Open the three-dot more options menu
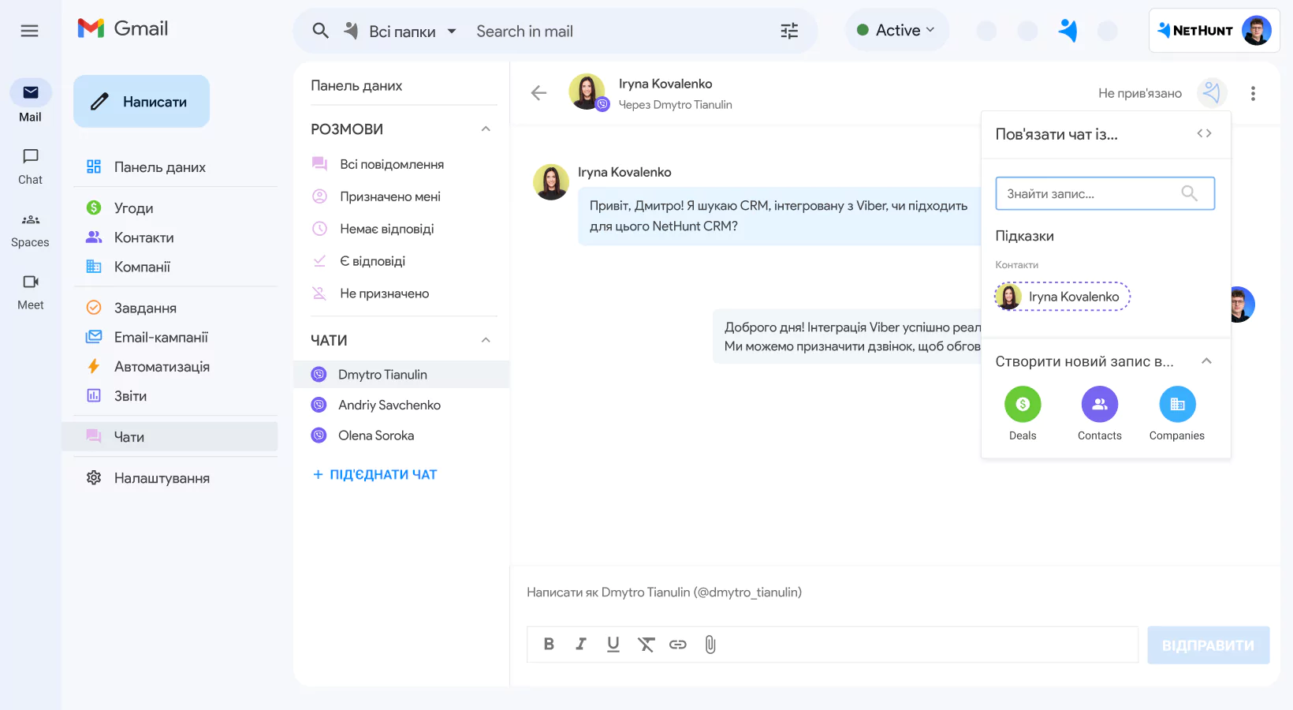The width and height of the screenshot is (1293, 710). coord(1253,93)
